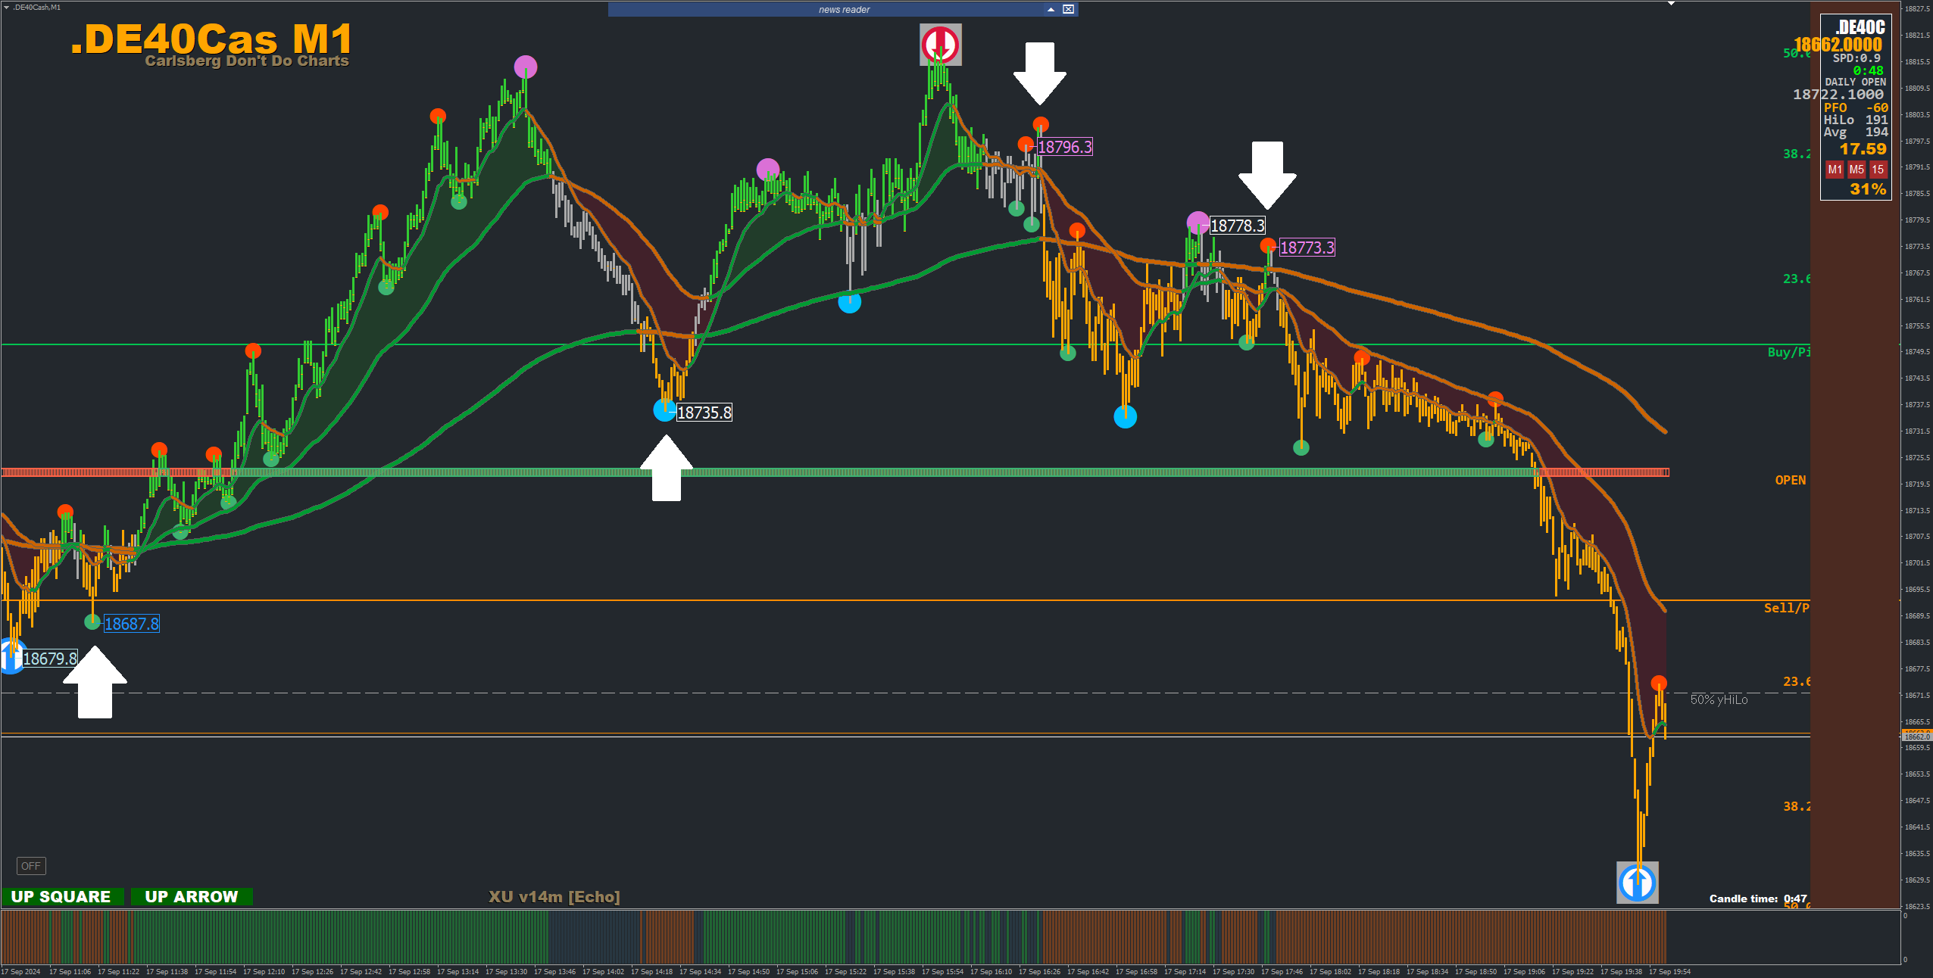The width and height of the screenshot is (1933, 978).
Task: Switch to M5 timeframe button
Action: pyautogui.click(x=1856, y=170)
